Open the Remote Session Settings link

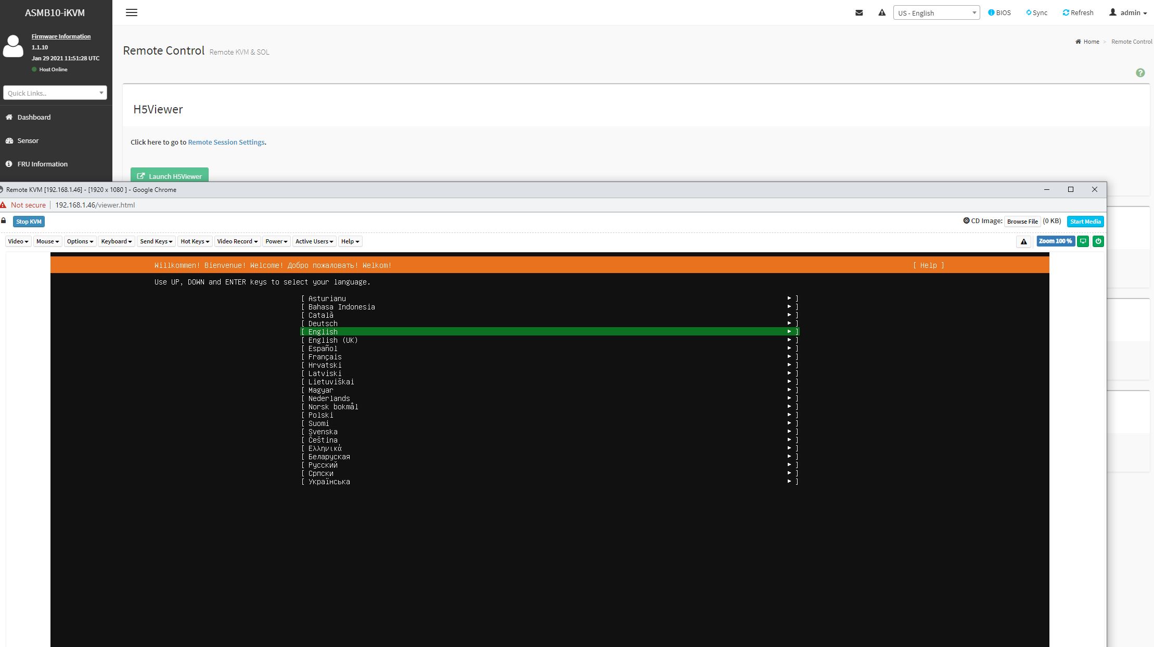click(226, 142)
